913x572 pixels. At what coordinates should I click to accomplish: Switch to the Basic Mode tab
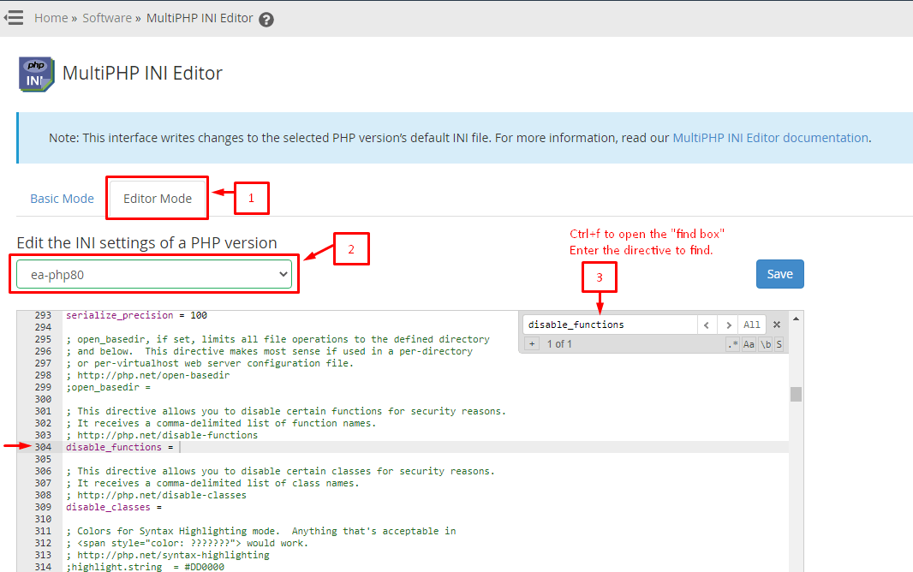tap(62, 199)
